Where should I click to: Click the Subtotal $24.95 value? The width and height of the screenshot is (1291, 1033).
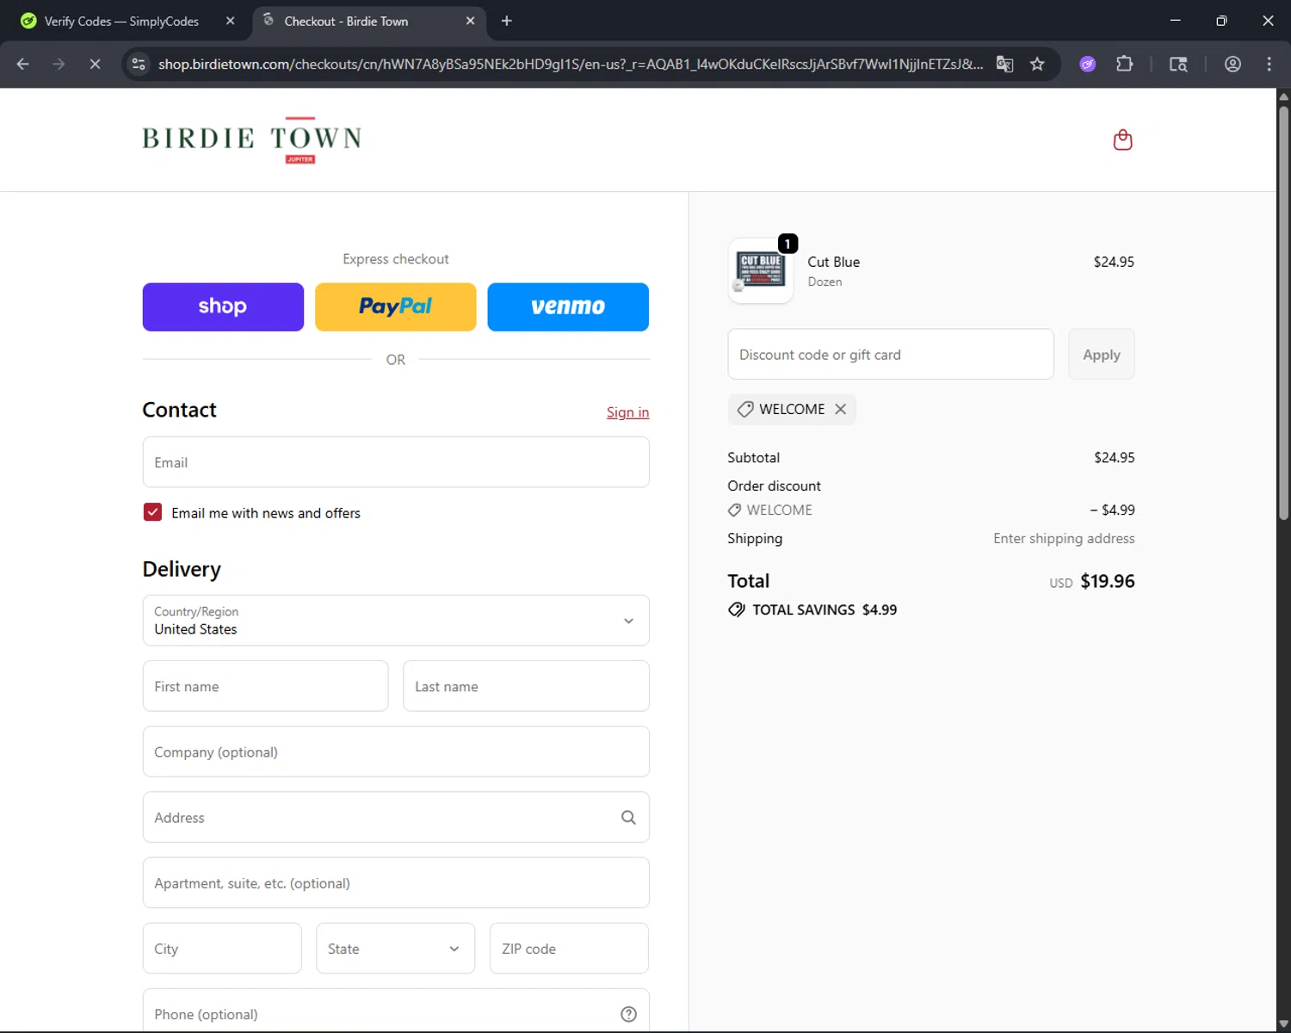(1115, 457)
